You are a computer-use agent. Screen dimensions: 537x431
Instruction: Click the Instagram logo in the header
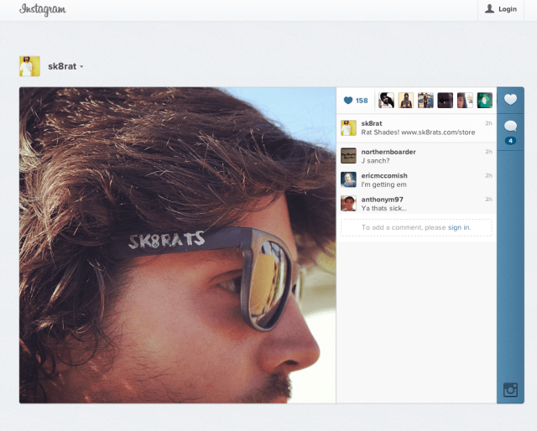43,10
